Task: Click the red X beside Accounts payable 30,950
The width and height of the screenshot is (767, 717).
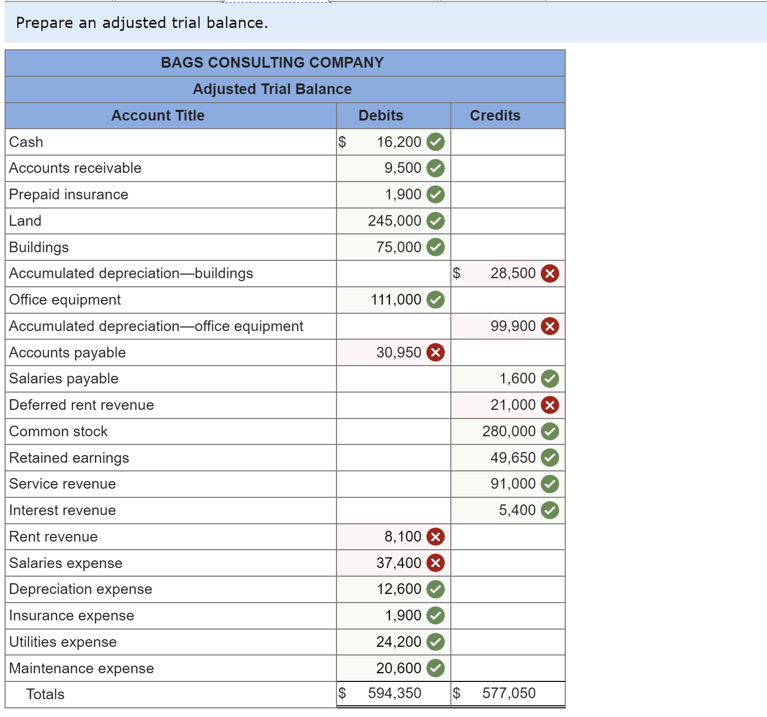Action: tap(436, 352)
